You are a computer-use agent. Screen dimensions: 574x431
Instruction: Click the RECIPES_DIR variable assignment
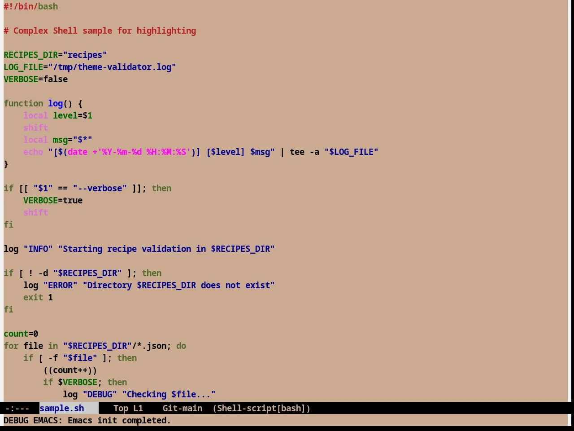[x=55, y=55]
